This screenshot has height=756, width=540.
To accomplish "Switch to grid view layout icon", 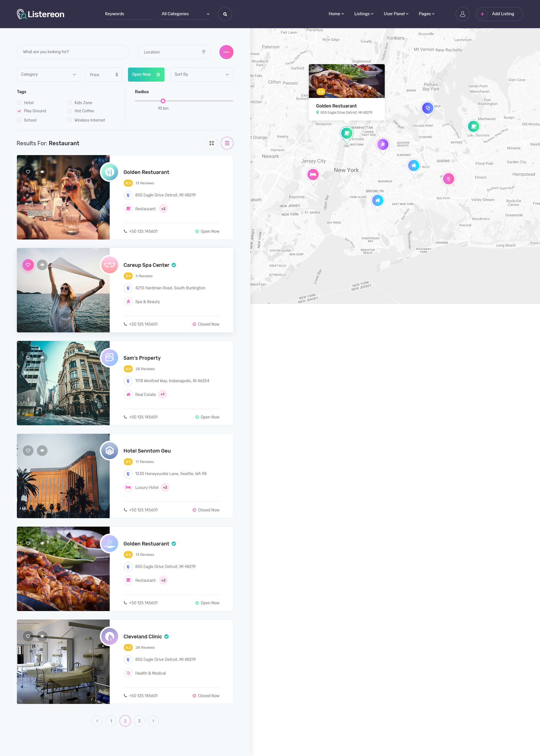I will [x=211, y=143].
